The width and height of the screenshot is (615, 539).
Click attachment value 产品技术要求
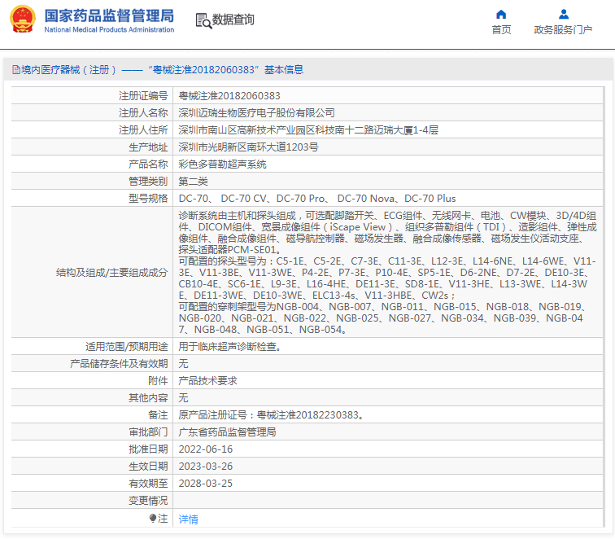tap(208, 381)
